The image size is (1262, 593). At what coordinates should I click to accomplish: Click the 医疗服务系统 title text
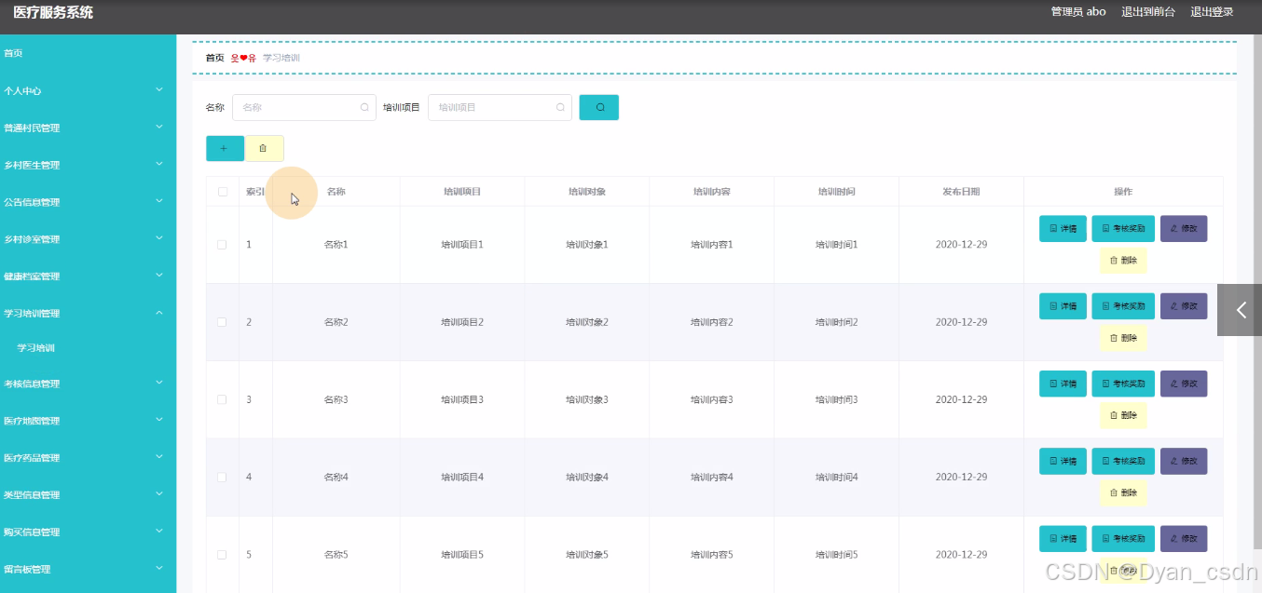tap(53, 12)
